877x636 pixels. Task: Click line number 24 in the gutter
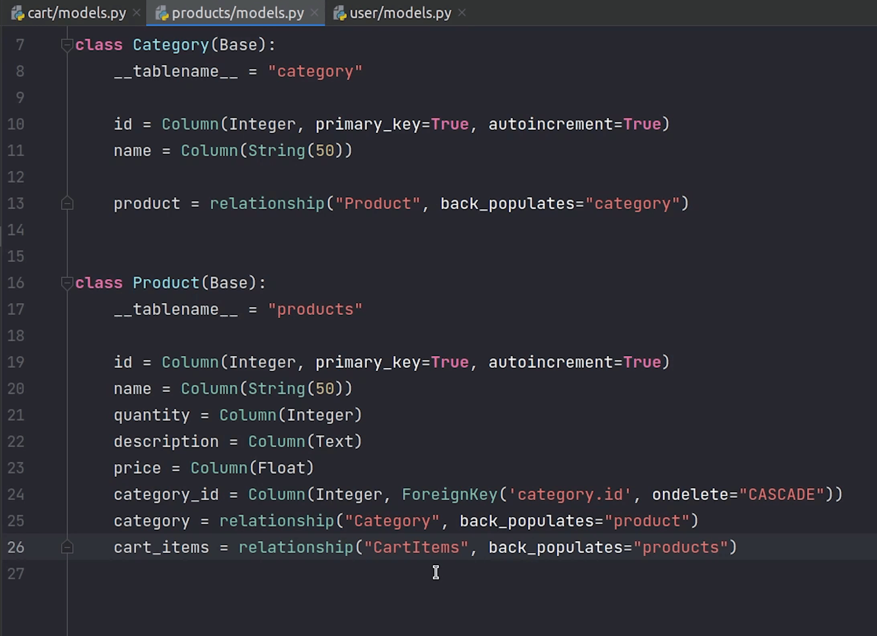point(16,495)
